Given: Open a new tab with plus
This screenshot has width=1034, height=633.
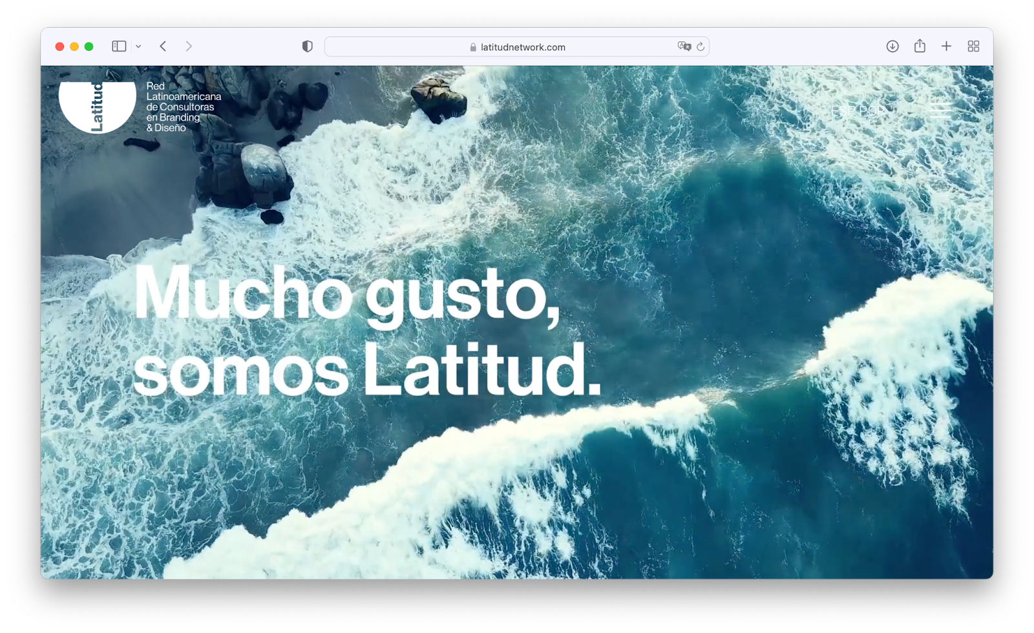Looking at the screenshot, I should pos(946,47).
